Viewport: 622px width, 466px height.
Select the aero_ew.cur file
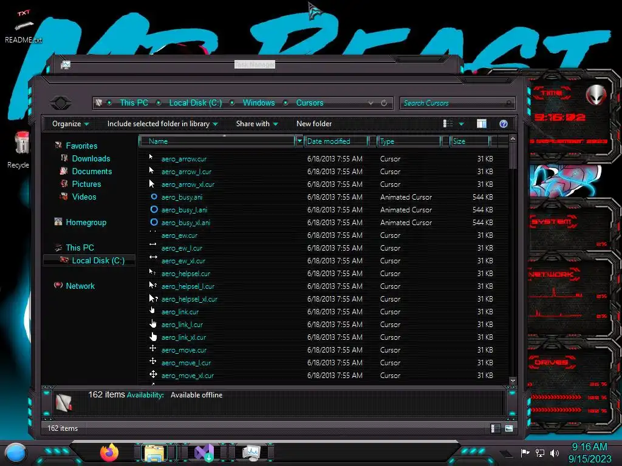pos(179,235)
